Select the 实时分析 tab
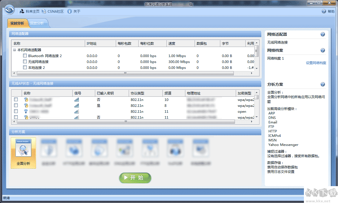 [17, 23]
